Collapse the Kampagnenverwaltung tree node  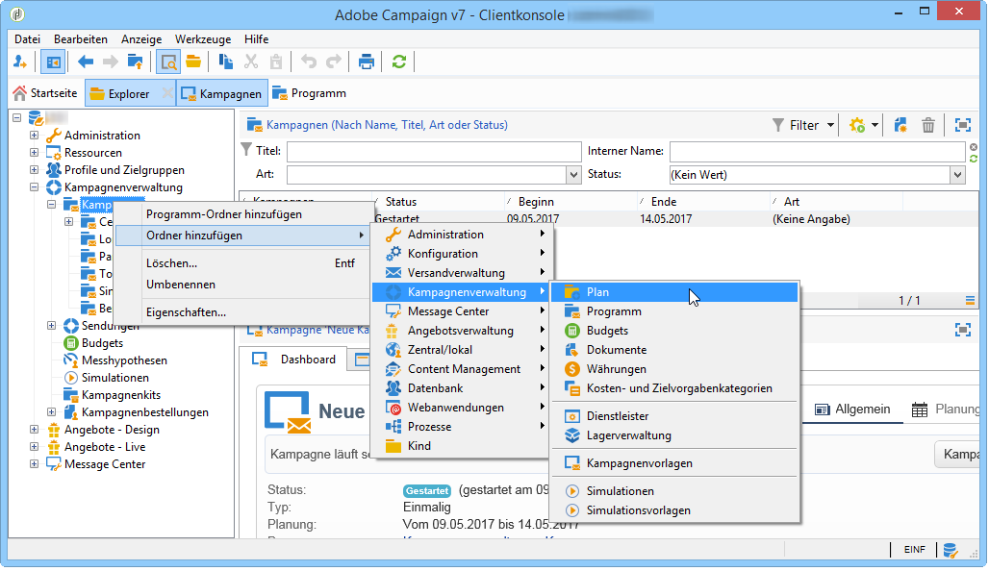point(34,187)
